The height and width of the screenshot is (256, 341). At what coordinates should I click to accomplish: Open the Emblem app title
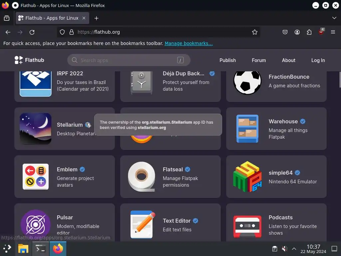click(x=67, y=169)
